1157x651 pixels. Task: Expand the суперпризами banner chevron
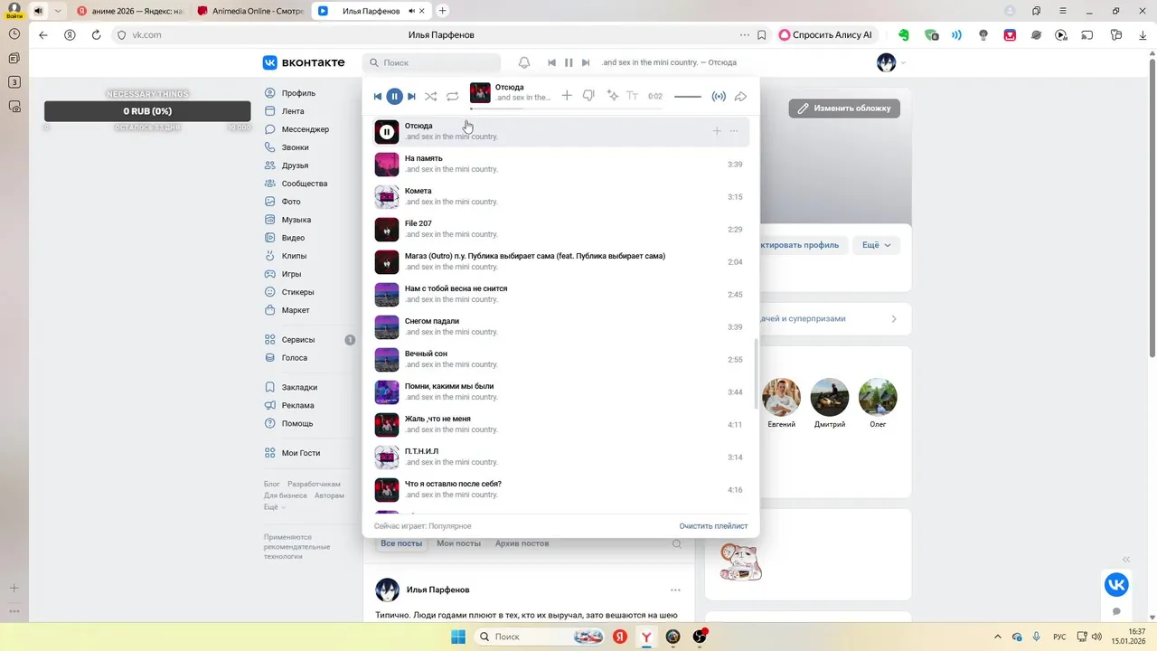894,318
